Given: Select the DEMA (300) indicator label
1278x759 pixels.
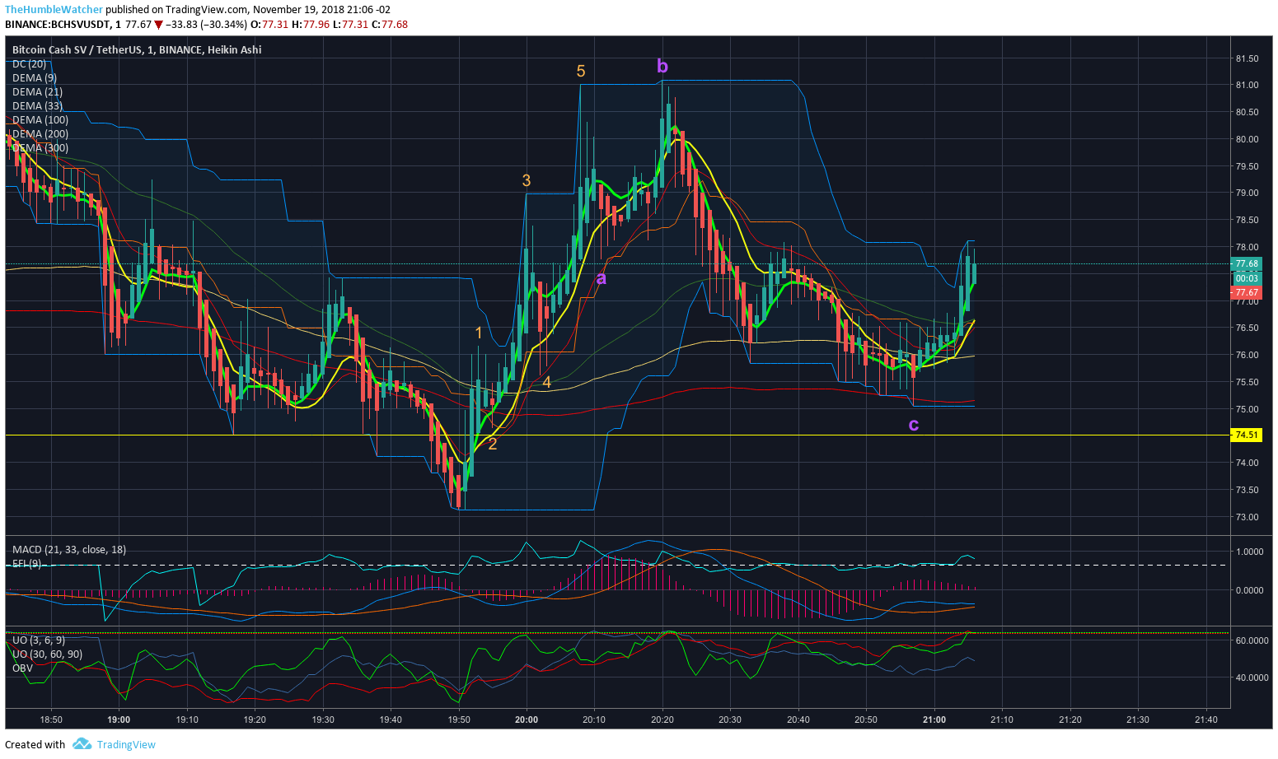Looking at the screenshot, I should tap(40, 147).
